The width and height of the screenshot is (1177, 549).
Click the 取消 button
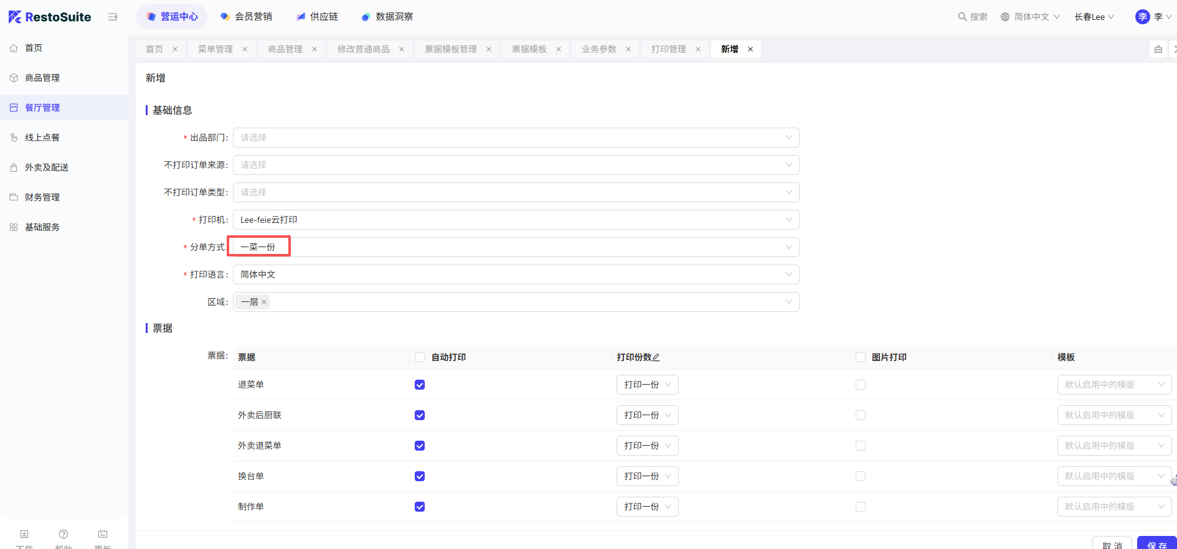click(1112, 544)
